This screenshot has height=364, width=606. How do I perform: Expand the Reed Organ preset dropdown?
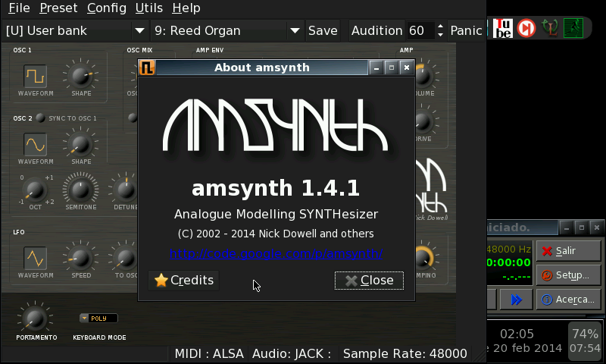(295, 30)
